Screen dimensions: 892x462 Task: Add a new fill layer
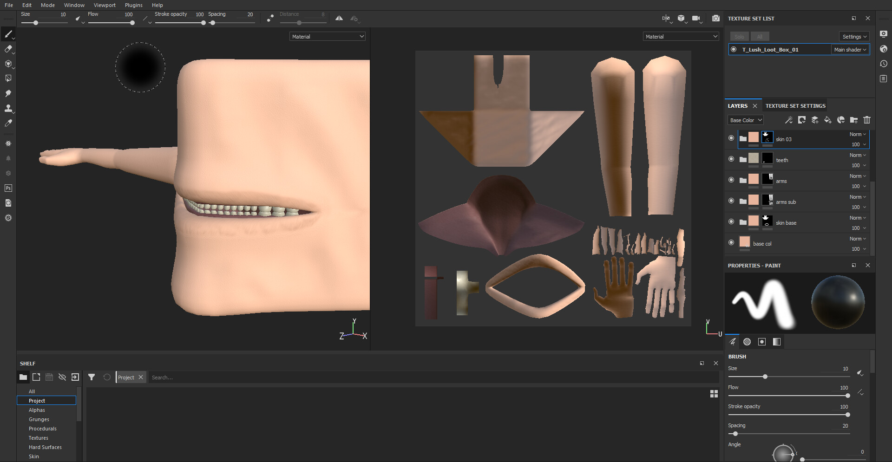[827, 120]
